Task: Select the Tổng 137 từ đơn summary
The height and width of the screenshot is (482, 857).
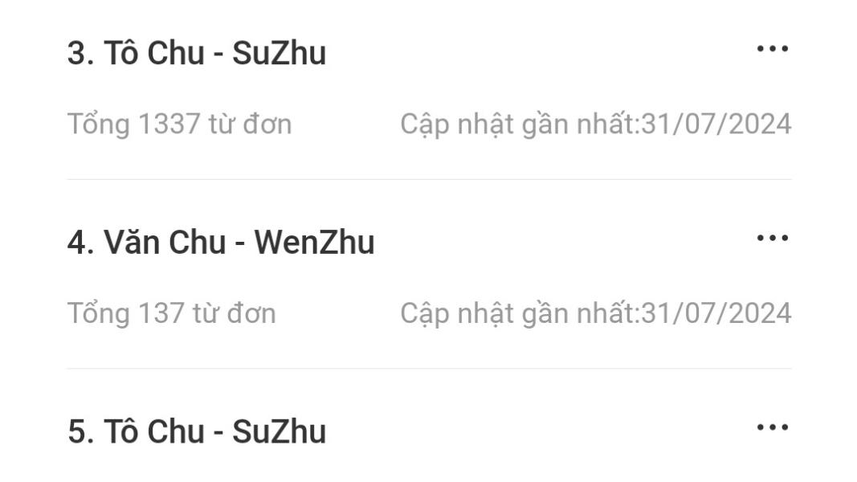Action: [172, 313]
